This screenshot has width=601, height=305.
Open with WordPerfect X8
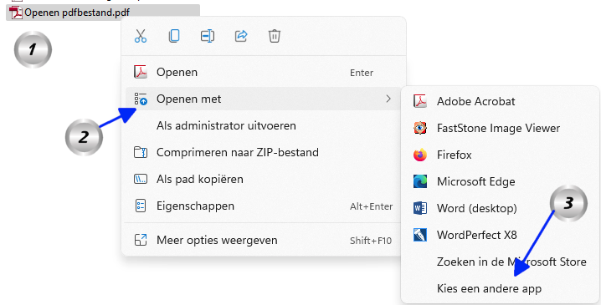(x=500, y=235)
